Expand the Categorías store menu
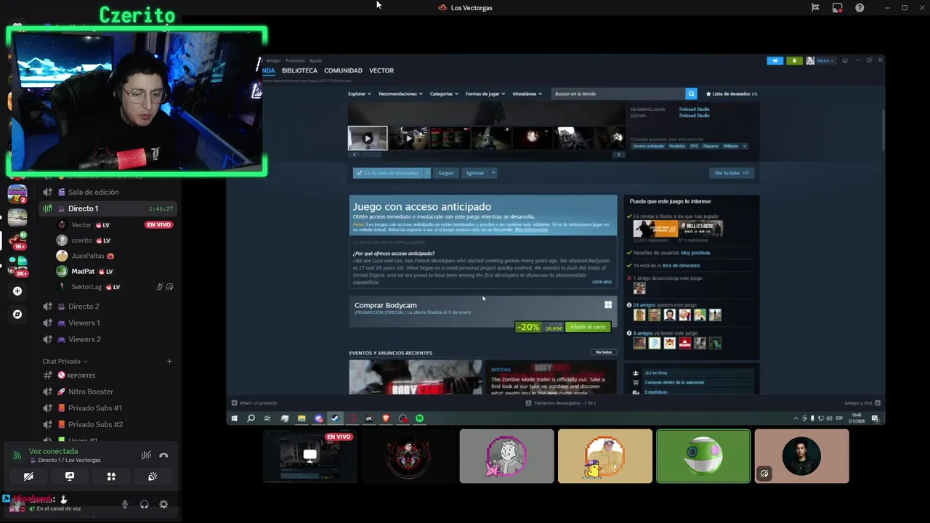Viewport: 930px width, 523px height. tap(444, 94)
